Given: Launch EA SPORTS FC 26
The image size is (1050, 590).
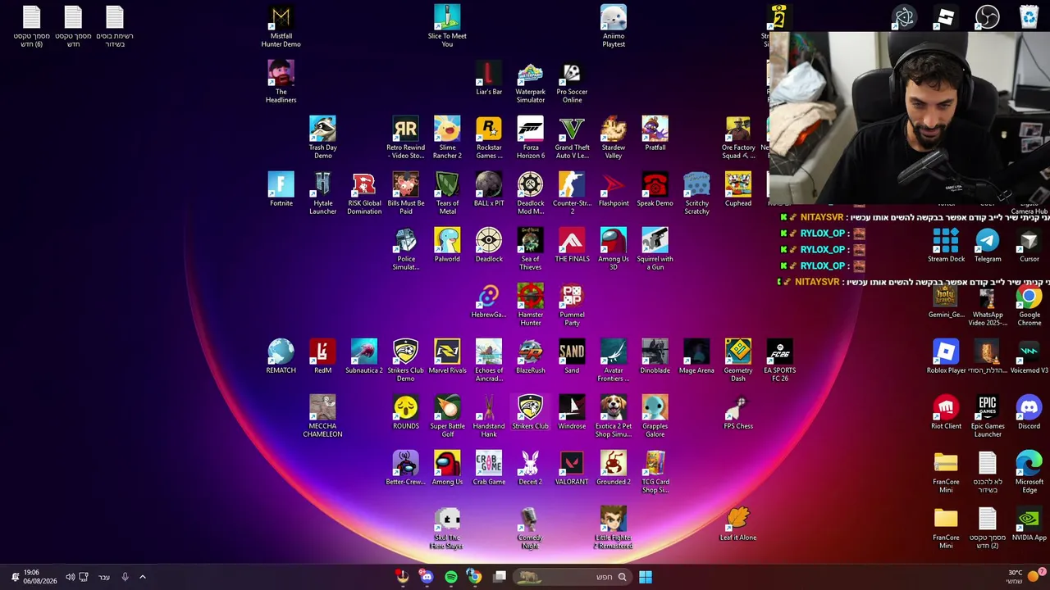Looking at the screenshot, I should [779, 361].
